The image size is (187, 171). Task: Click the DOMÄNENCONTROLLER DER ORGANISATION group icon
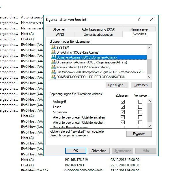[x=54, y=77]
